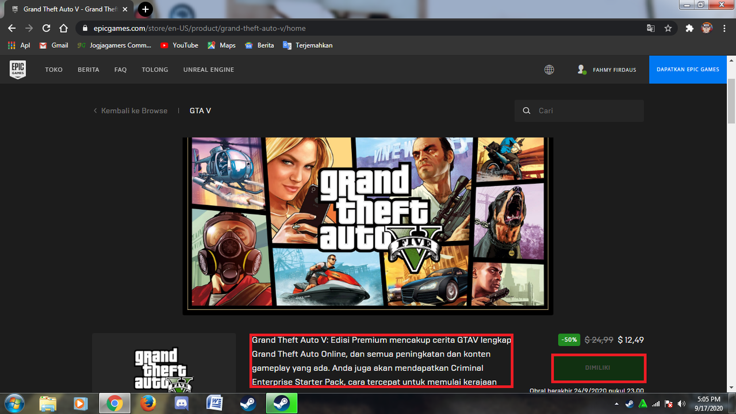Click the Epic Games logo
Viewport: 736px width, 414px height.
(x=18, y=70)
